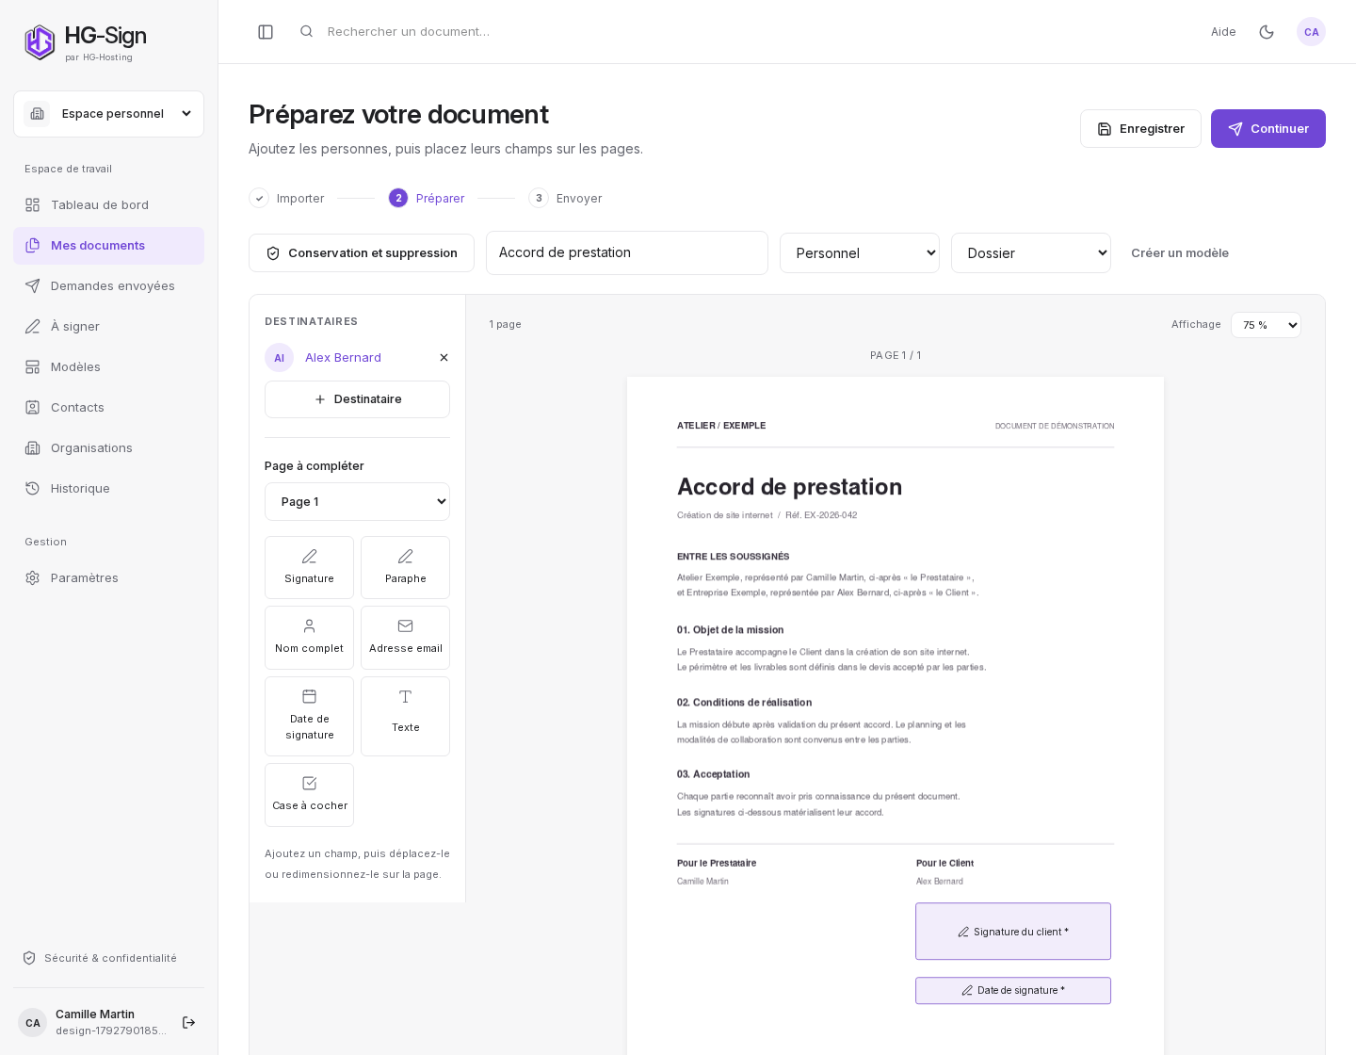This screenshot has width=1356, height=1055.
Task: Open Modèles in the sidebar
Action: (x=108, y=367)
